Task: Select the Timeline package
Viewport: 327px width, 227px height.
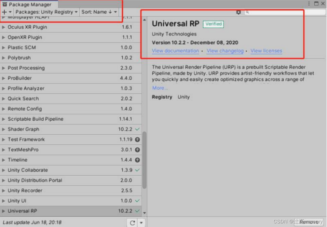Action: click(71, 160)
